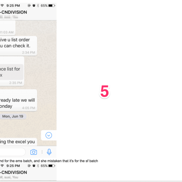This screenshot has width=182, height=182.
Task: Open the CNDIVISION chat header
Action: [x=13, y=12]
